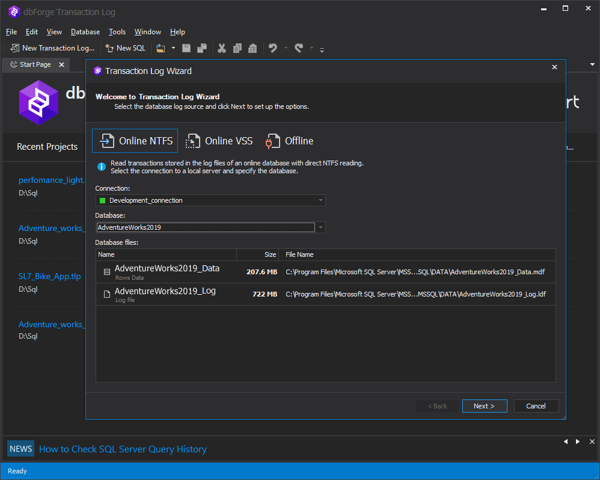Select the Online VSS log source
The width and height of the screenshot is (600, 480).
(219, 141)
